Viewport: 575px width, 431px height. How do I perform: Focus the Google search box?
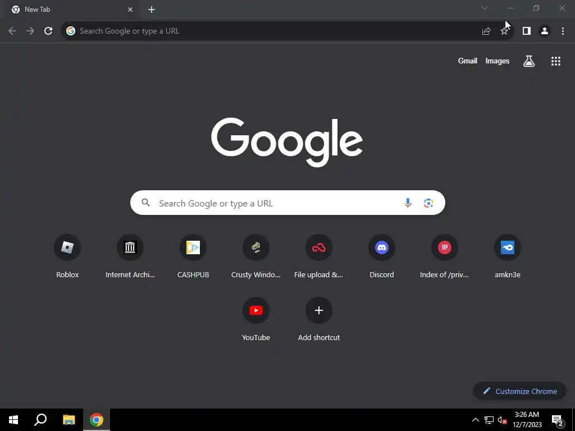pyautogui.click(x=287, y=203)
